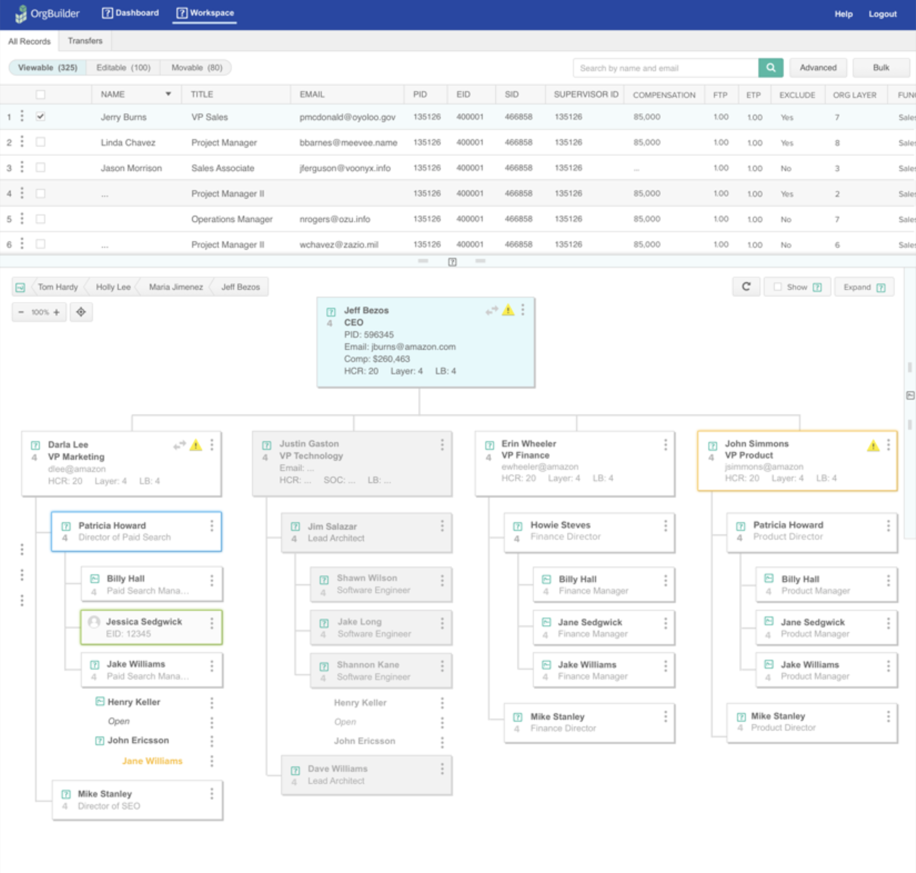916x873 pixels.
Task: Check the Linda Chavez row checkbox
Action: click(x=40, y=142)
